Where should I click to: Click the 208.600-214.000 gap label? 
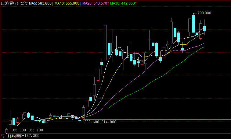click(100, 122)
